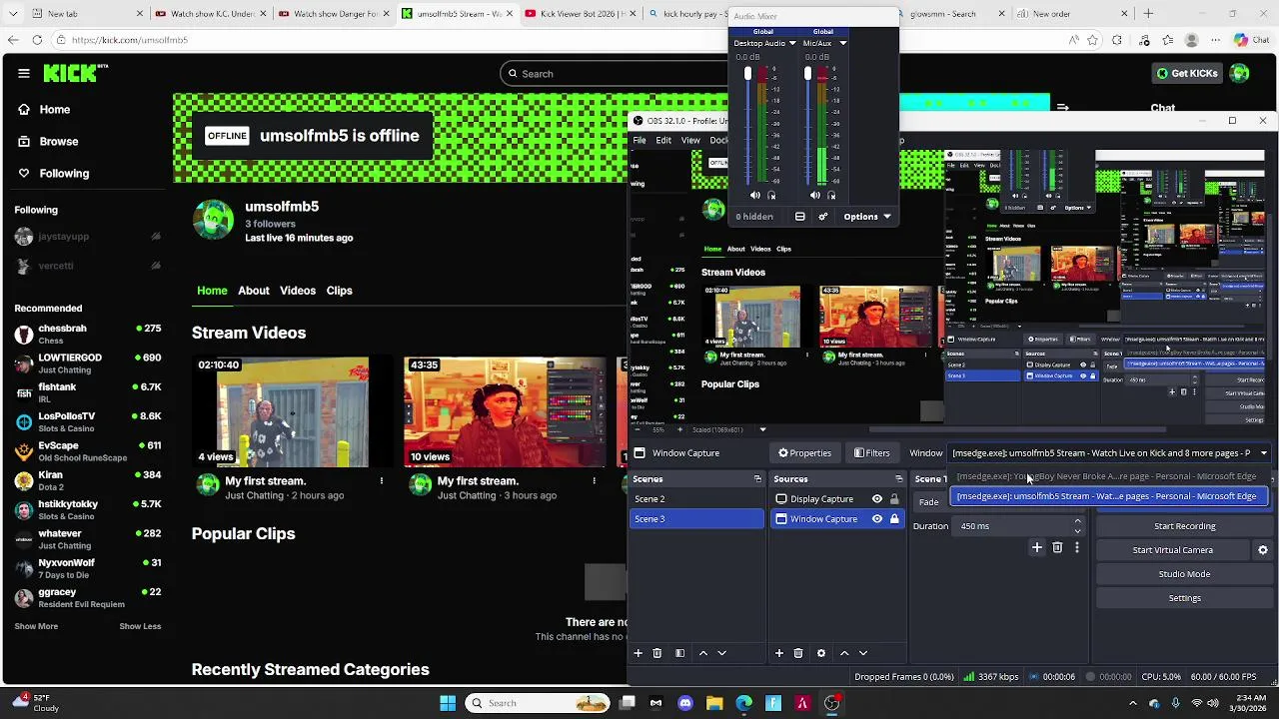Mute Desktop Audio in Audio Mixer

pyautogui.click(x=754, y=196)
